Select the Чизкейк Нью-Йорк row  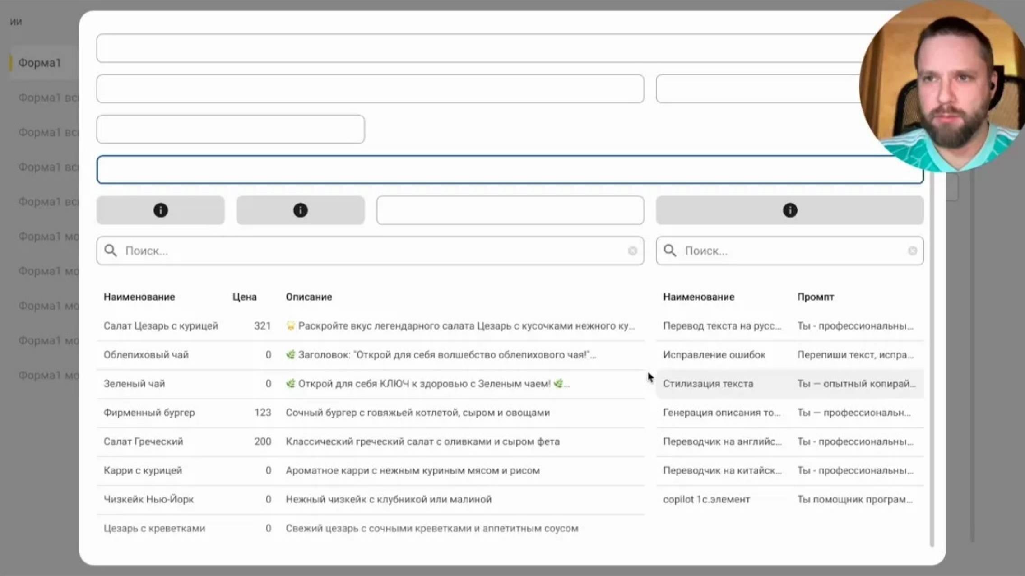149,499
